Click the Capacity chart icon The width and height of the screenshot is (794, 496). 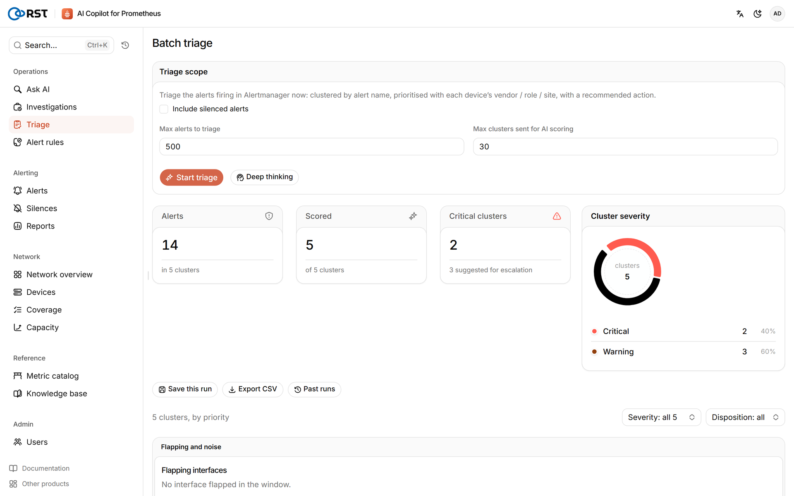point(17,327)
